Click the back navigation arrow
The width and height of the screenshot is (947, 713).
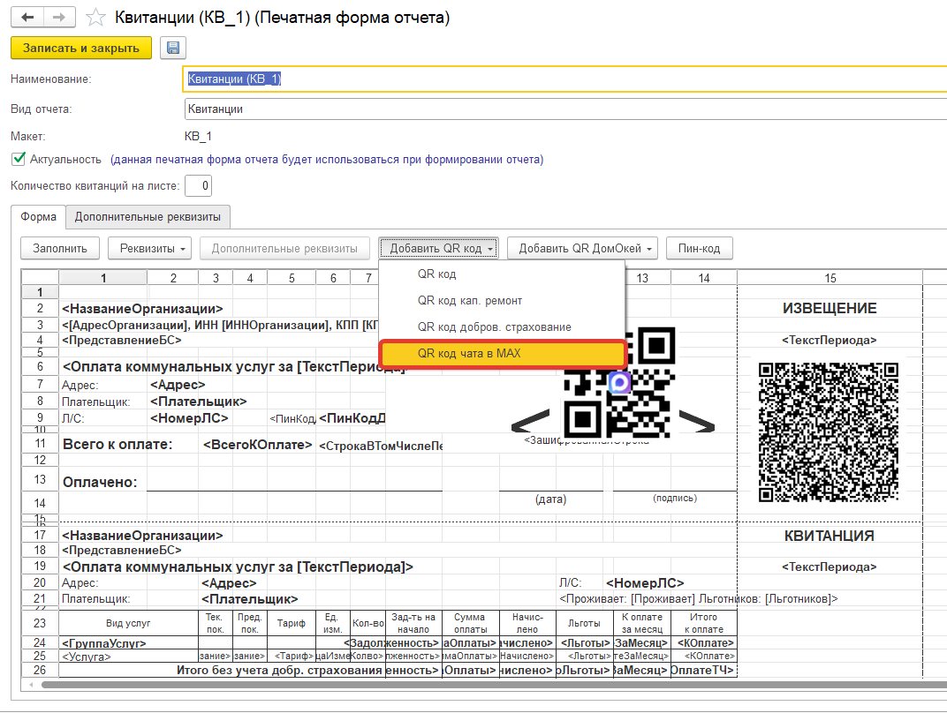click(x=28, y=18)
